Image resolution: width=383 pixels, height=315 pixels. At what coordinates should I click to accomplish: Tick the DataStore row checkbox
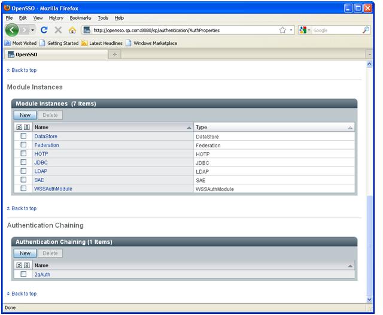pos(23,136)
